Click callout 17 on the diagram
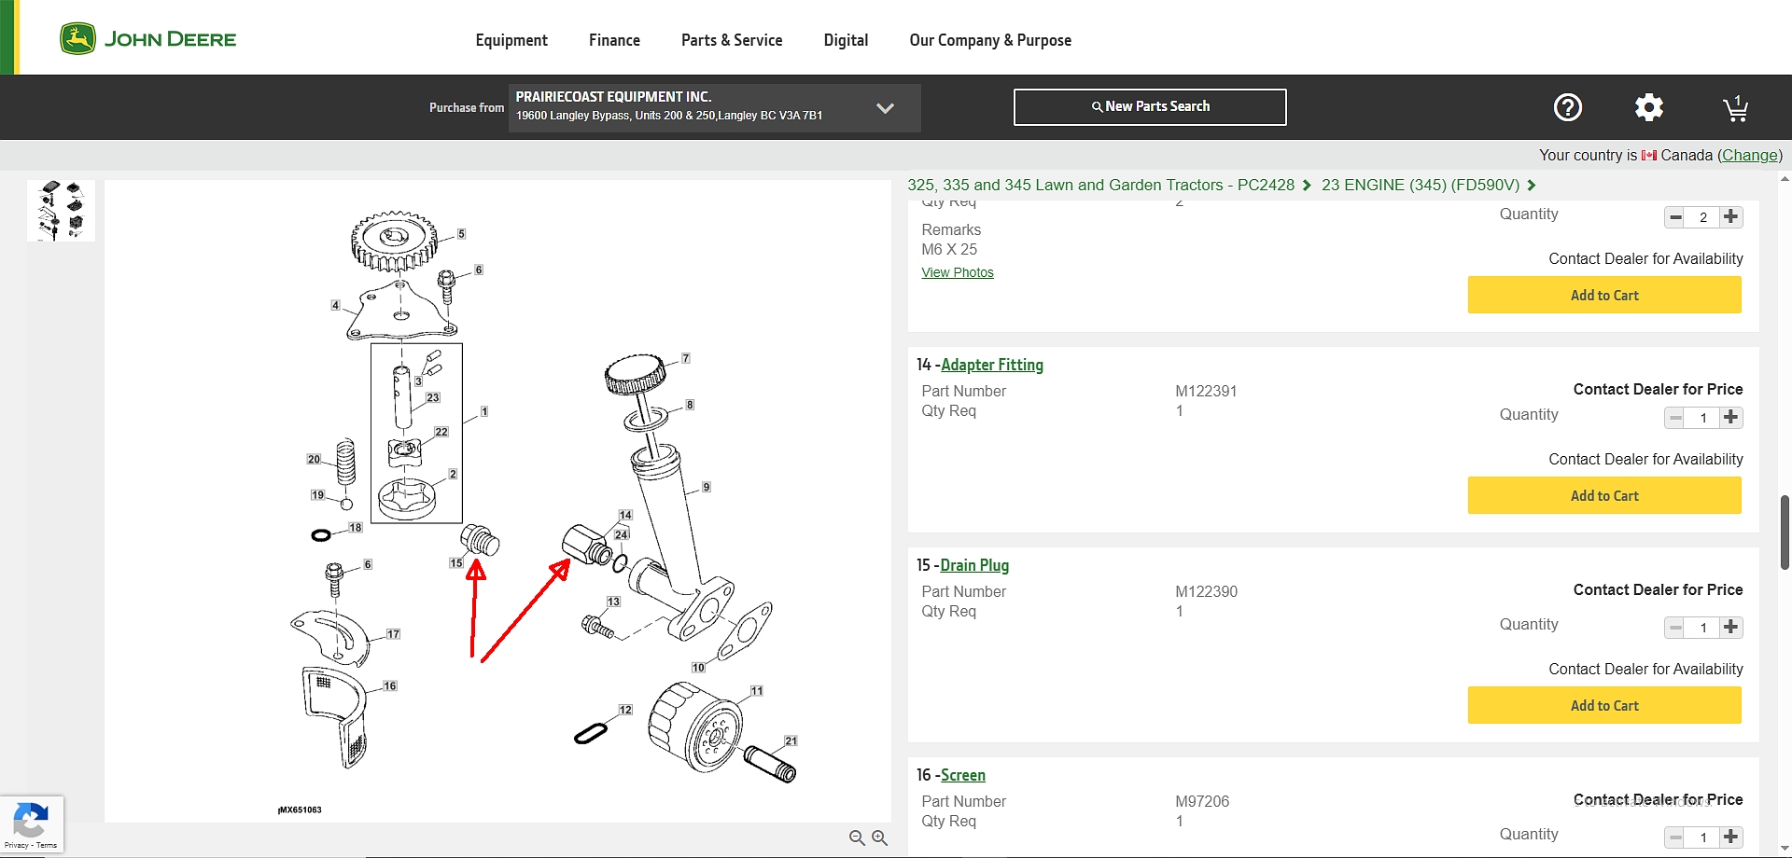1792x858 pixels. (x=394, y=634)
